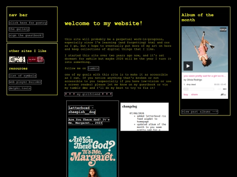Click the 'buy' link in player
Viewport: 237px width, 177px height.
pyautogui.click(x=186, y=94)
